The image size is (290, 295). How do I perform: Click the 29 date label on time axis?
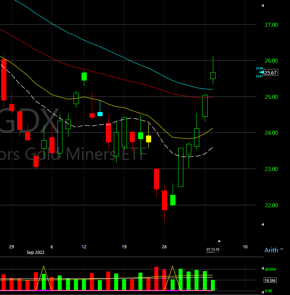pos(12,247)
